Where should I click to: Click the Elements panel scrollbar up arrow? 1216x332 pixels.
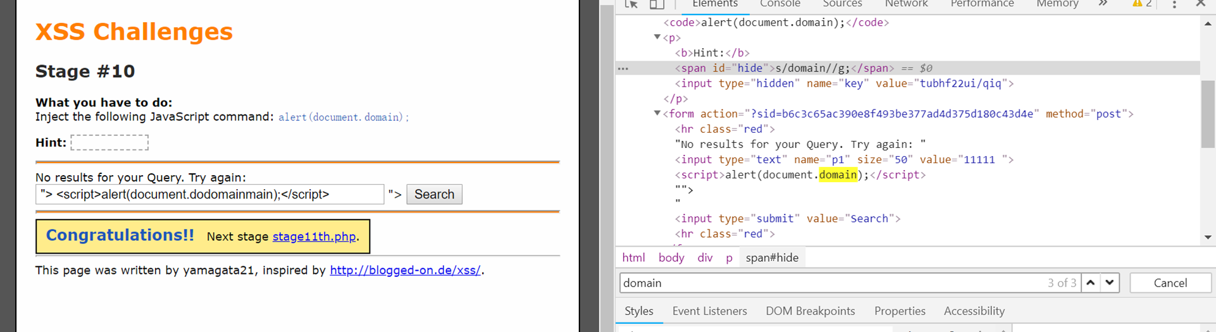[x=1208, y=23]
